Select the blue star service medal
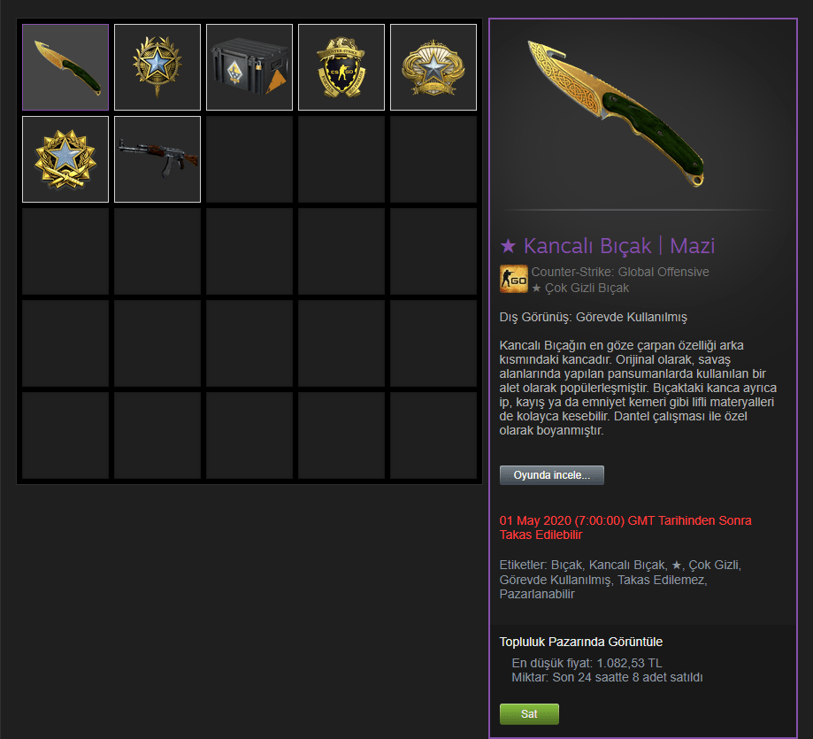813x739 pixels. pos(157,67)
